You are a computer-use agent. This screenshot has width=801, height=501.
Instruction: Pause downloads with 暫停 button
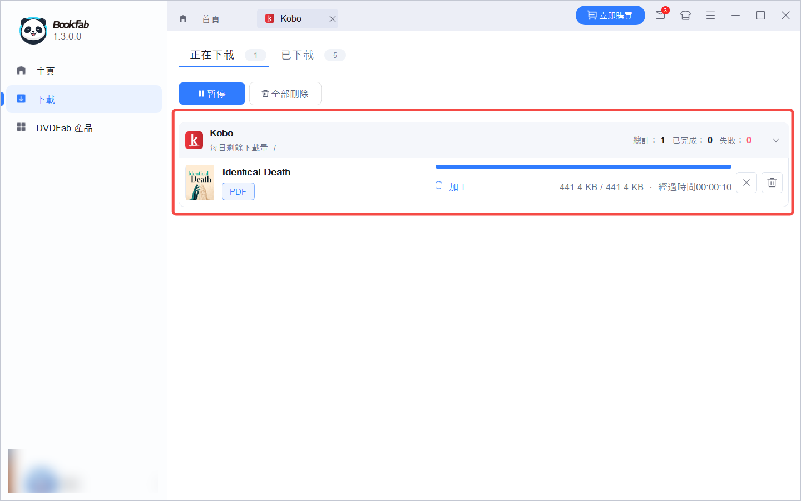pos(212,94)
